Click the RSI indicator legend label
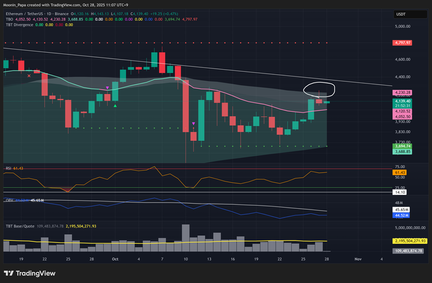 tap(7, 167)
